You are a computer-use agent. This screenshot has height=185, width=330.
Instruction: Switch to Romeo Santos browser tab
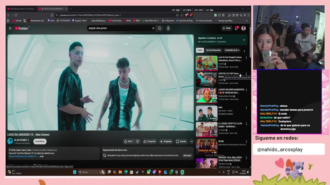coord(21,9)
